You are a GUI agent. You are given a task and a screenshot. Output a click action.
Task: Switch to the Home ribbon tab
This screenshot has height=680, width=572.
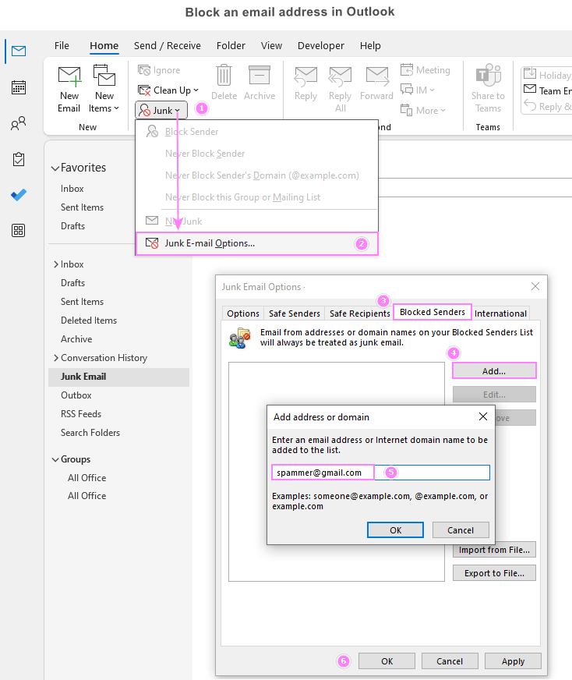click(104, 45)
